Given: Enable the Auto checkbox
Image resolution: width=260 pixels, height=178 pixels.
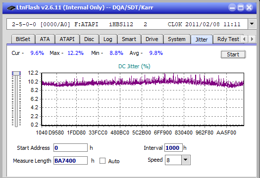Looking at the screenshot, I should pos(103,161).
